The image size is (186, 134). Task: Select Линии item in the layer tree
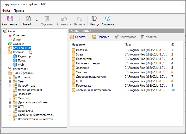[x=17, y=40]
